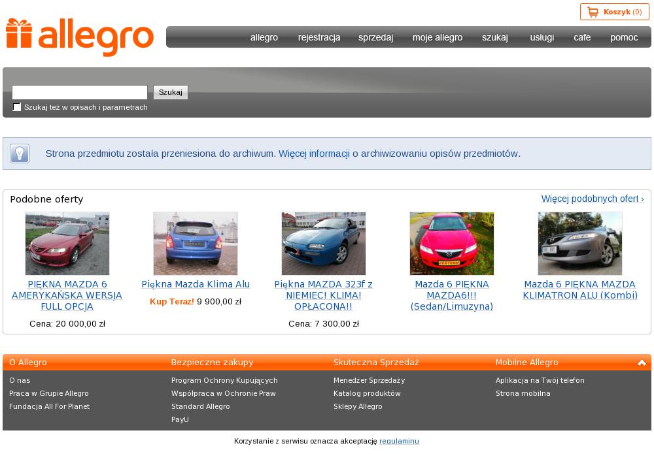
Task: Click the Kup Teraz! 9 900,00 zł price
Action: [196, 302]
